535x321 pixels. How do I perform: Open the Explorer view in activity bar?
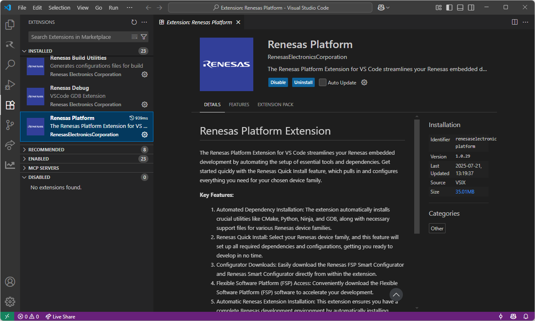(10, 25)
